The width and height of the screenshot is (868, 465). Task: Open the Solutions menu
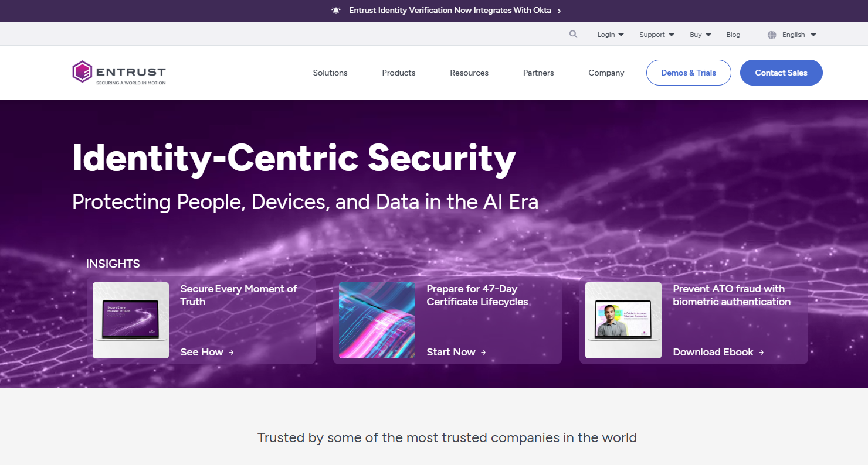[x=330, y=73]
